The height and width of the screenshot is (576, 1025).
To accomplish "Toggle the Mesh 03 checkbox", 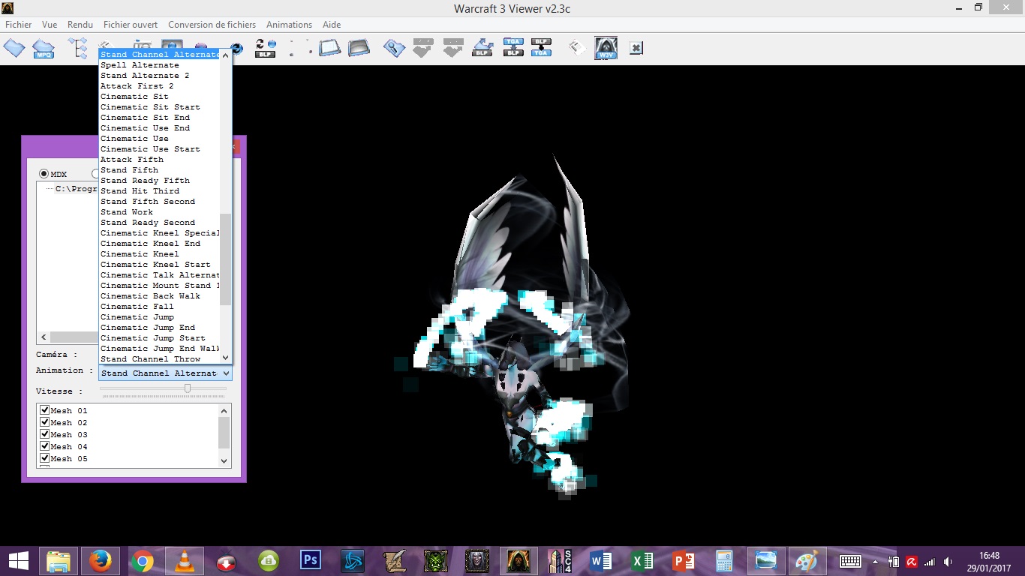I will pyautogui.click(x=45, y=434).
